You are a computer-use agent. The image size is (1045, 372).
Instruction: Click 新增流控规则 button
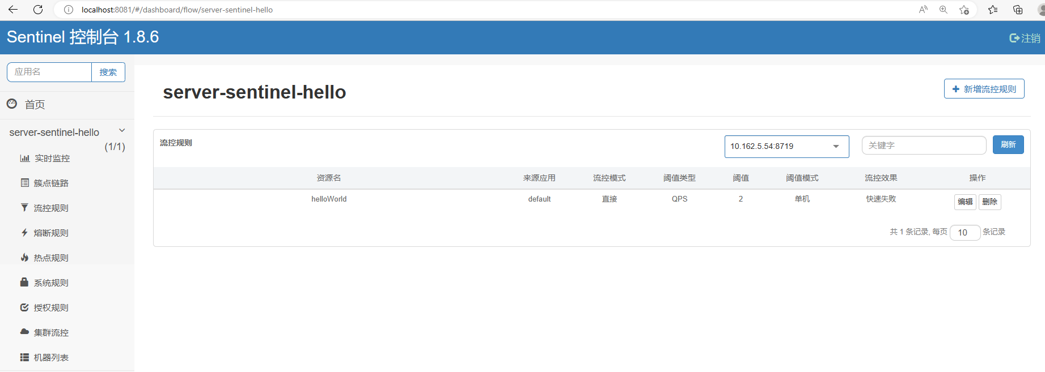click(x=984, y=89)
